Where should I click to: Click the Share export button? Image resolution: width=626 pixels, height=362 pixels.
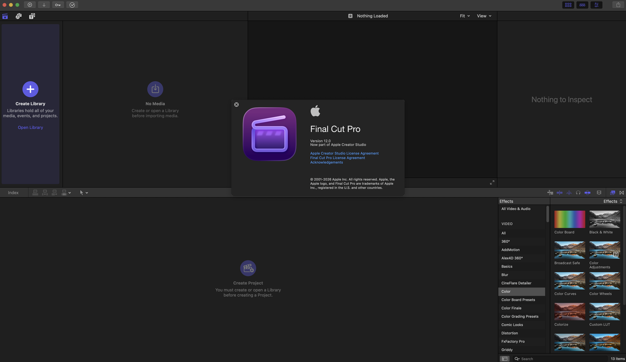pyautogui.click(x=618, y=5)
